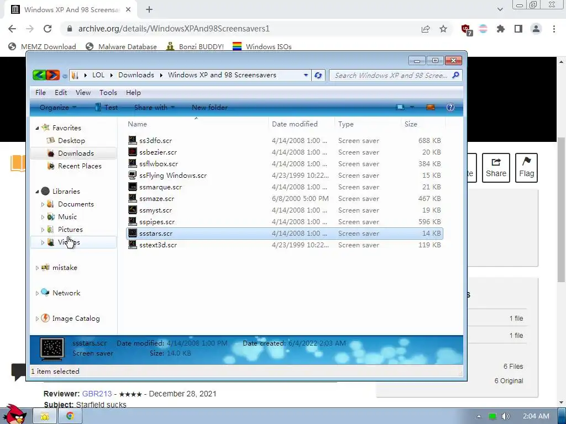Open the Bonzi BUDDY! bookmark
This screenshot has width=566, height=424.
(195, 46)
